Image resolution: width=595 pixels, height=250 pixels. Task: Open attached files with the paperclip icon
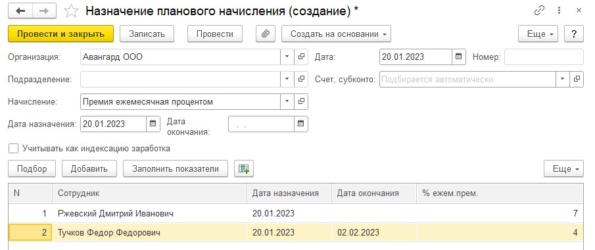(266, 34)
